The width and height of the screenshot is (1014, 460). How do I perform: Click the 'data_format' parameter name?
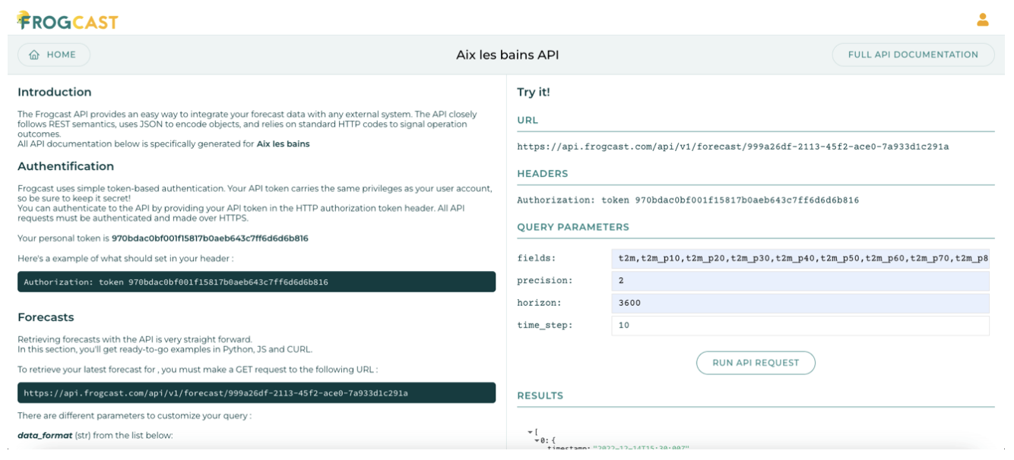45,435
